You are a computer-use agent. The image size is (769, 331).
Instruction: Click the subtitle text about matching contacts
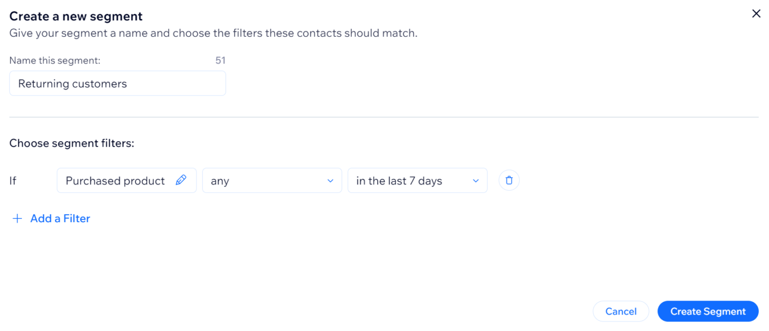pyautogui.click(x=213, y=33)
